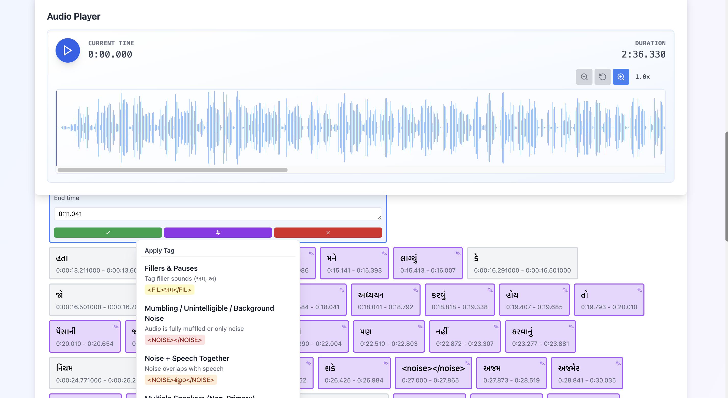Change playback speed from 1.0x
Image resolution: width=728 pixels, height=398 pixels.
coord(642,77)
